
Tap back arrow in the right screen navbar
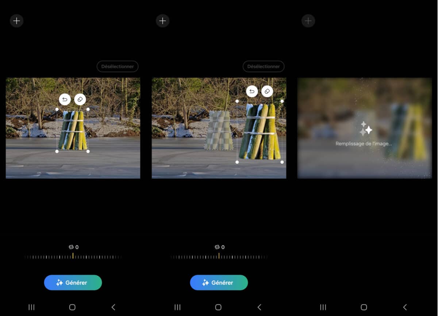click(x=405, y=307)
